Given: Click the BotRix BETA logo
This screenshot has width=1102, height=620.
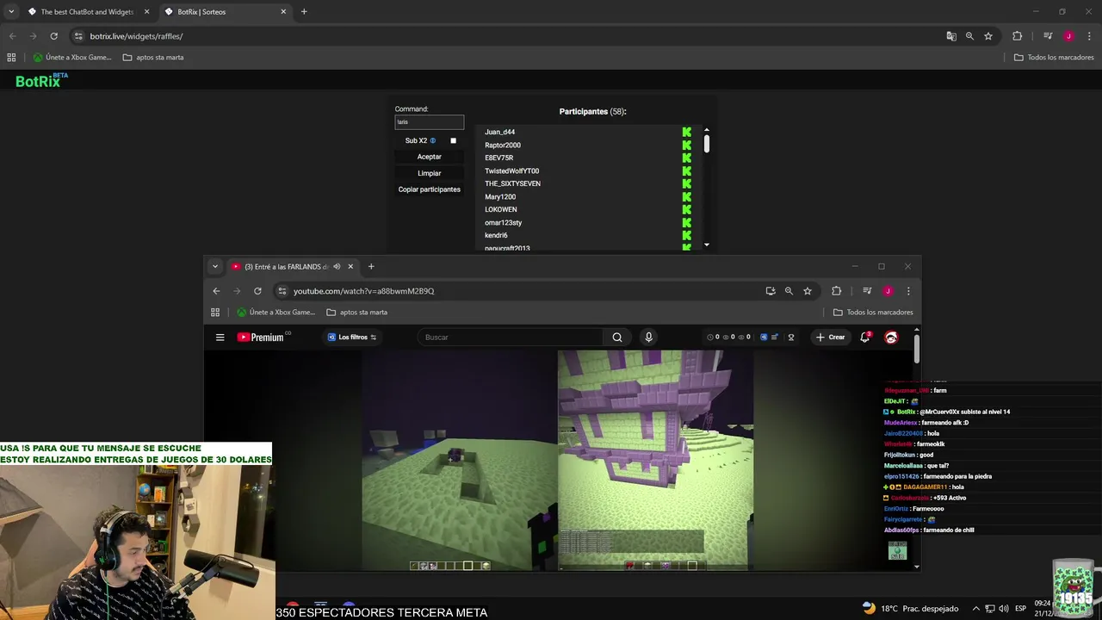Looking at the screenshot, I should [41, 80].
